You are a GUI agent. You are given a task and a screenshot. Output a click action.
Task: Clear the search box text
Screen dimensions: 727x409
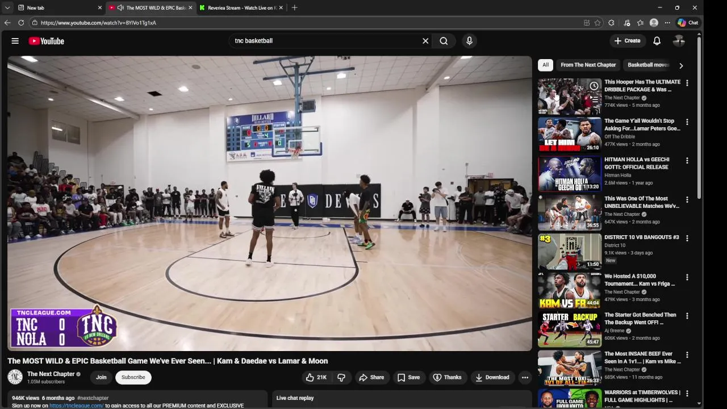pyautogui.click(x=425, y=41)
